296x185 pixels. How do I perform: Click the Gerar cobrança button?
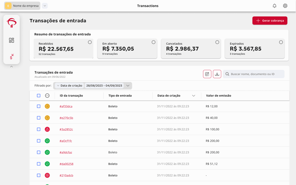[269, 20]
